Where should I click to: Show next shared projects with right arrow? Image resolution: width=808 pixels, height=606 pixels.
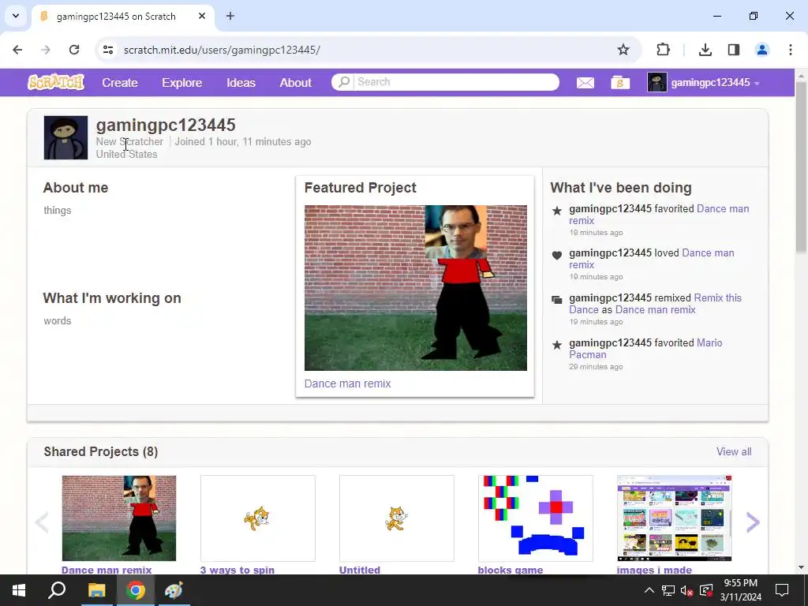click(753, 522)
